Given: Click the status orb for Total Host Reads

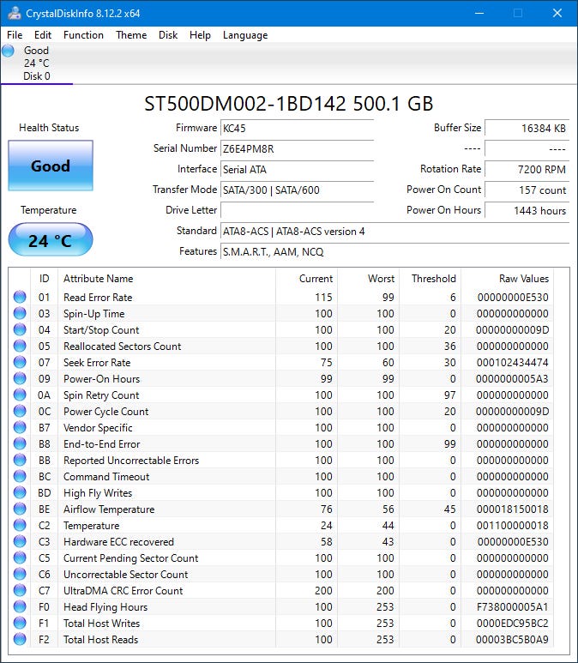Looking at the screenshot, I should coord(20,640).
